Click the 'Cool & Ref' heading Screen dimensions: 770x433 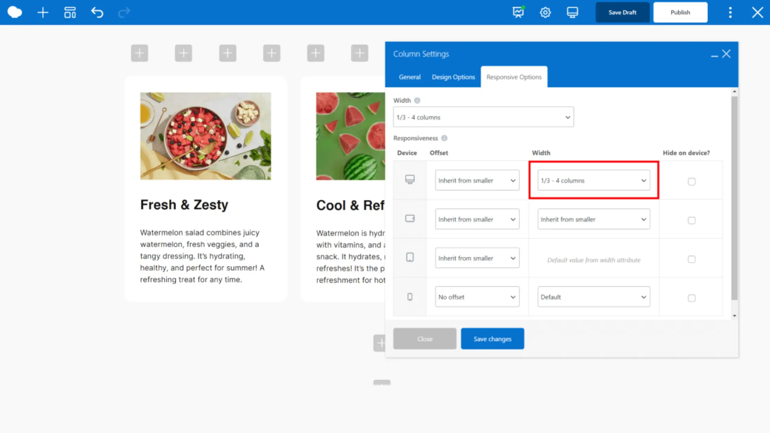[x=350, y=205]
